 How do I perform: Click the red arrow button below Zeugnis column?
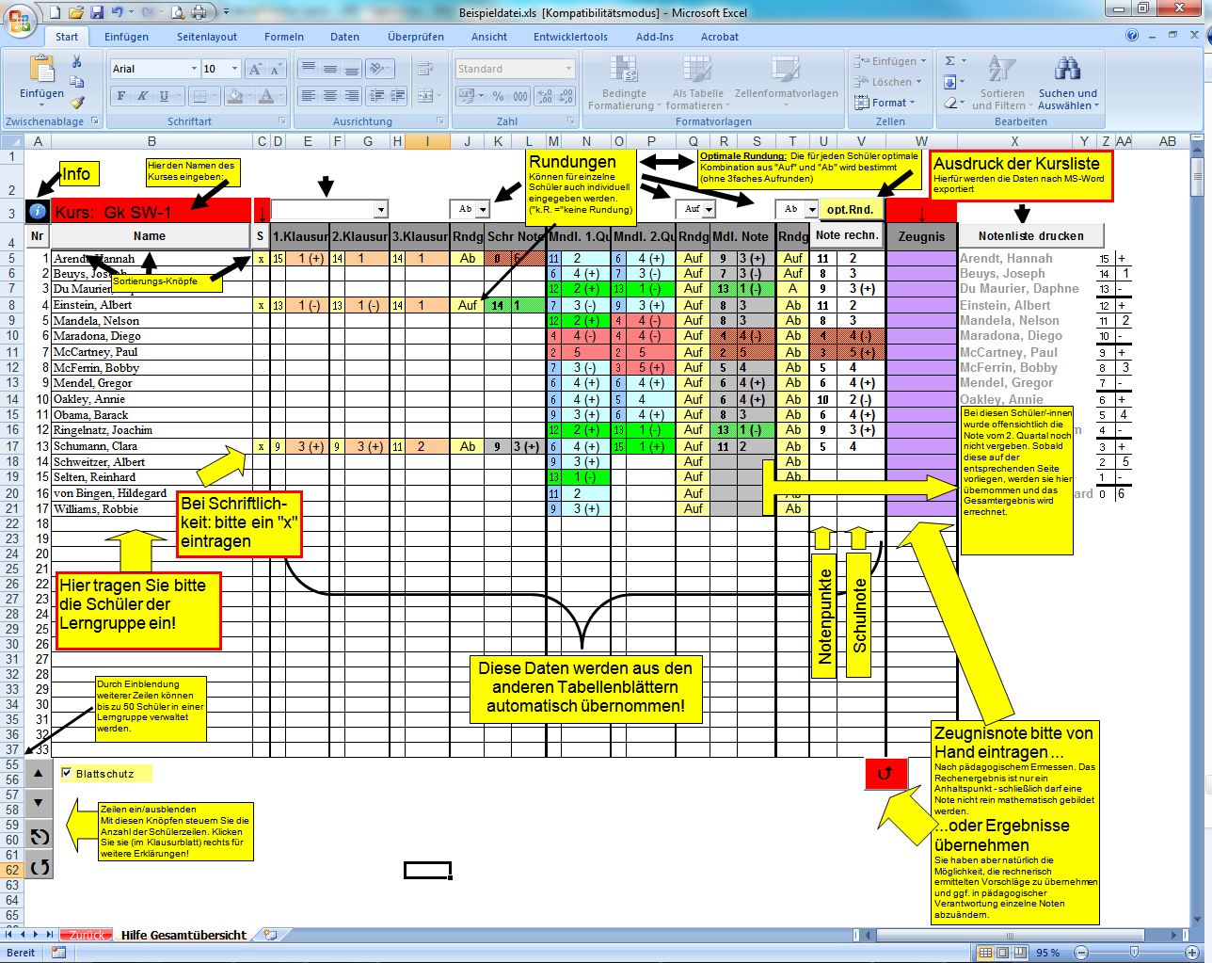click(x=885, y=774)
